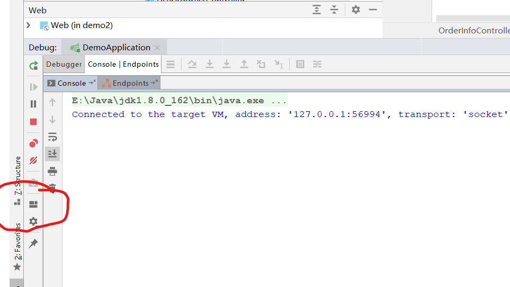Pause the running program

click(x=33, y=104)
